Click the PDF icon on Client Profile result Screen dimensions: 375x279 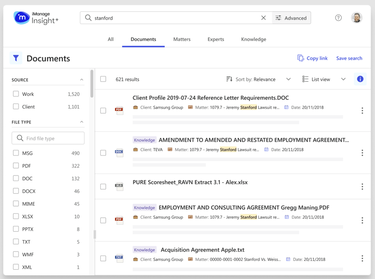(x=119, y=110)
